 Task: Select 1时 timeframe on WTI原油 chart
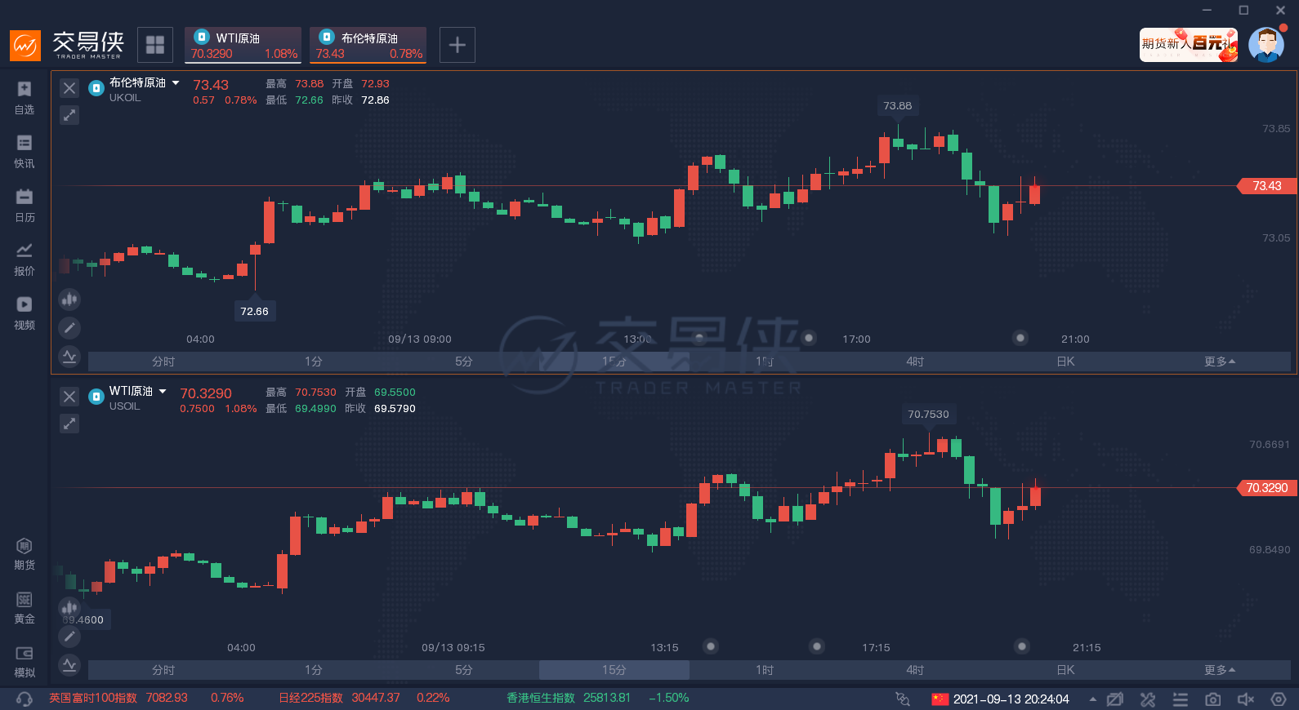[x=764, y=670]
